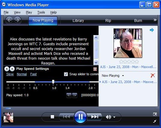The height and width of the screenshot is (128, 161).
Task: Show more tabs with double chevron
Action: pos(155,20)
